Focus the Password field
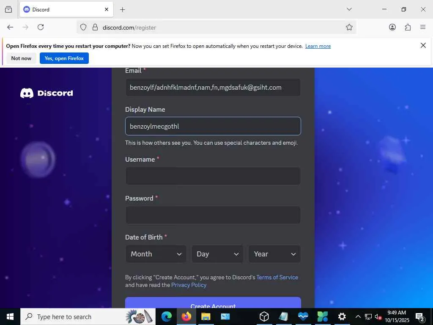 213,215
